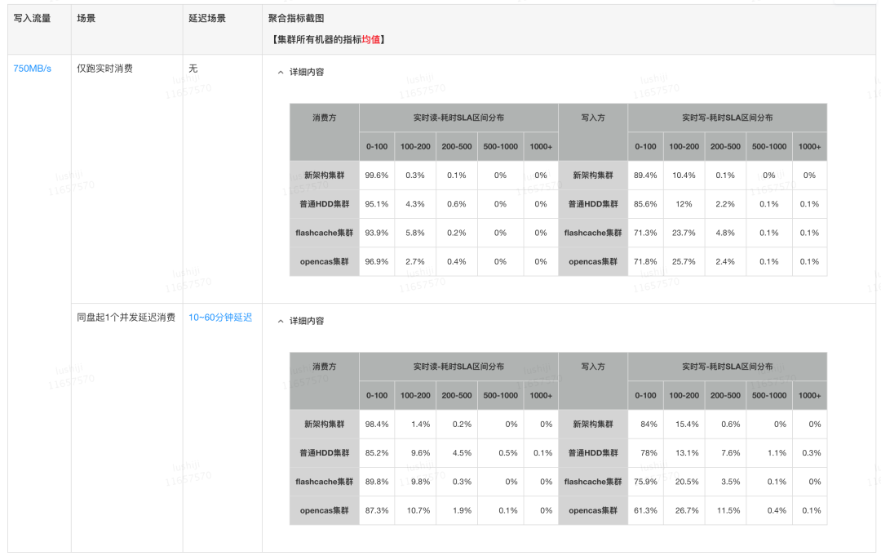Click the 1.9% value in the second table
Screen dimensions: 881x556
tap(462, 510)
